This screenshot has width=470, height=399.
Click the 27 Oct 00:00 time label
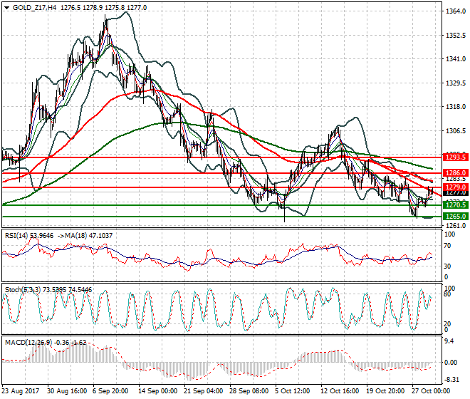tap(431, 391)
